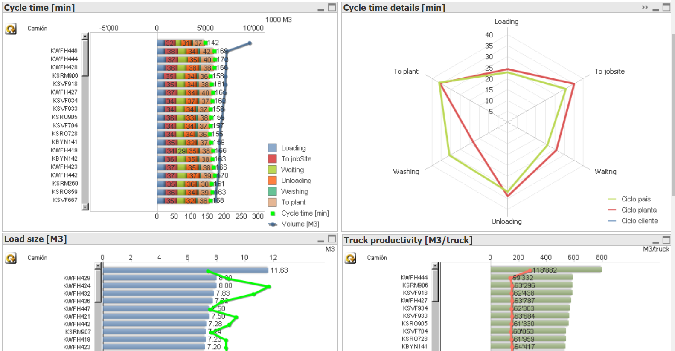This screenshot has width=675, height=351.
Task: Click the Volume [M3] legend entry
Action: point(294,224)
